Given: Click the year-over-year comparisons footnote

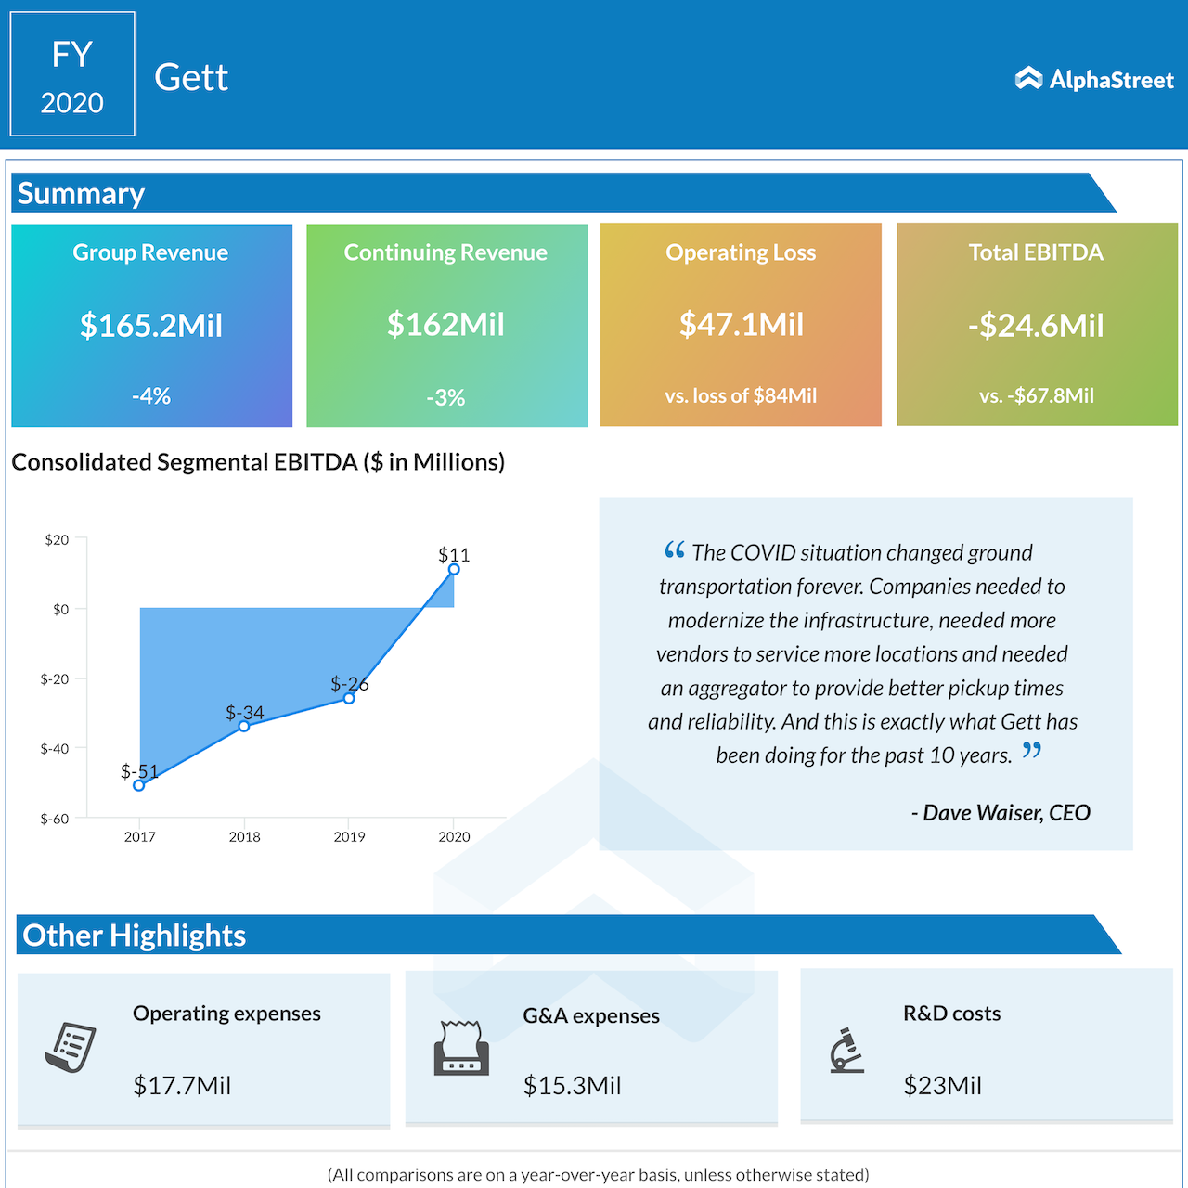Looking at the screenshot, I should tap(599, 1174).
